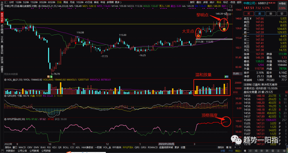Screen dimensions: 288x153
Task: Apply the RPS板块 indicator
Action: click(x=117, y=147)
